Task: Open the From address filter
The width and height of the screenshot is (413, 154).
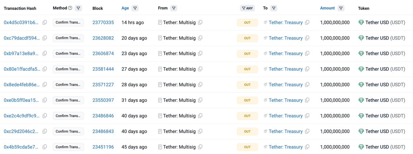Action: 174,8
